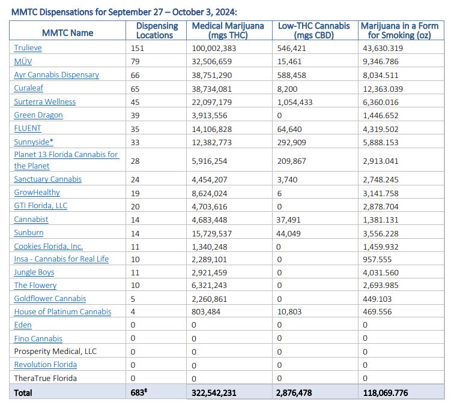Click House of Platinum Cannabis link
The width and height of the screenshot is (454, 408).
tap(62, 312)
